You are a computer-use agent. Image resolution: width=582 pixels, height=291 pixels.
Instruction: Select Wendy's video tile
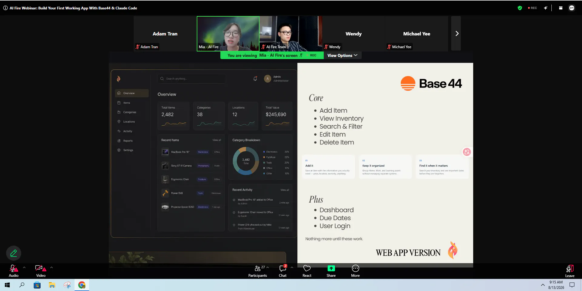[x=354, y=34]
